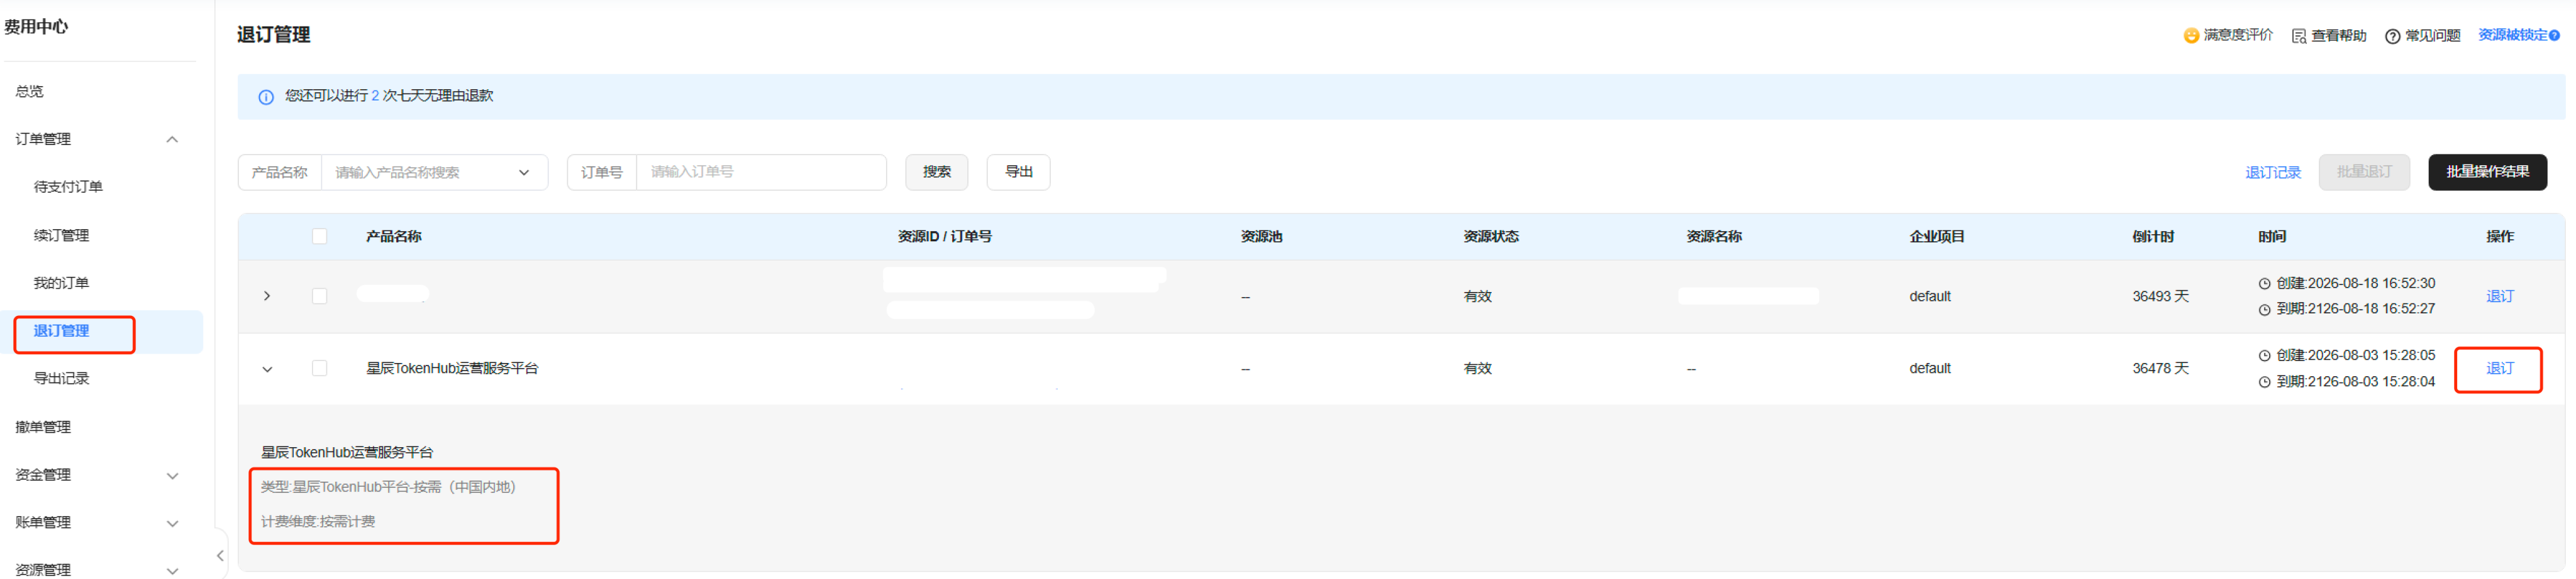Viewport: 2576px width, 579px height.
Task: Go to 待支付订单 page
Action: pyautogui.click(x=68, y=187)
